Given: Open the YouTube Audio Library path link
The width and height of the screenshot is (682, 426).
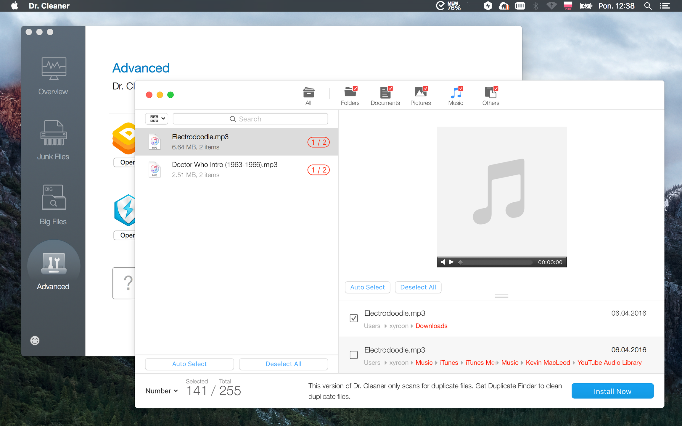Looking at the screenshot, I should tap(609, 362).
